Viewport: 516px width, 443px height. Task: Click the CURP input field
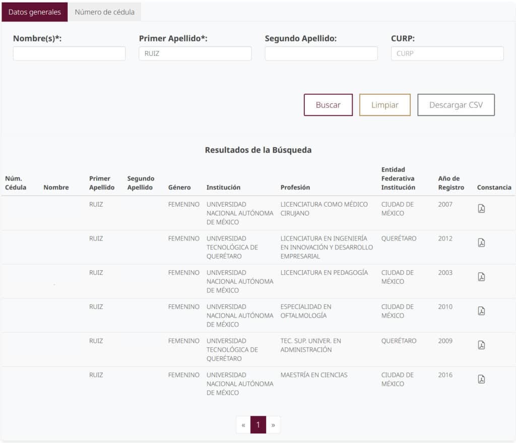(x=447, y=53)
